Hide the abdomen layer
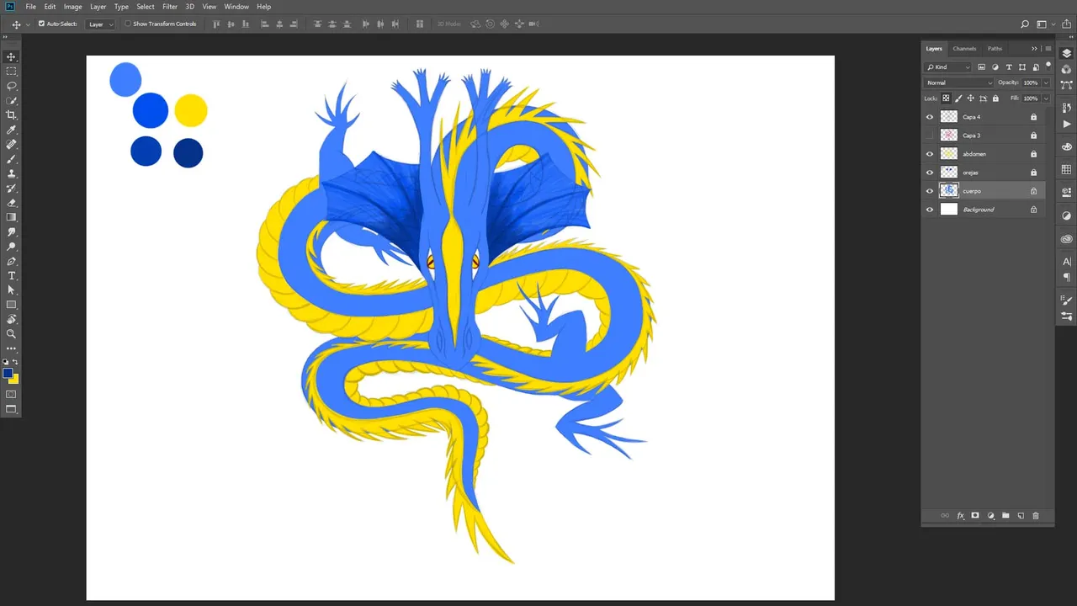Screen dimensions: 1077x606 [930, 154]
